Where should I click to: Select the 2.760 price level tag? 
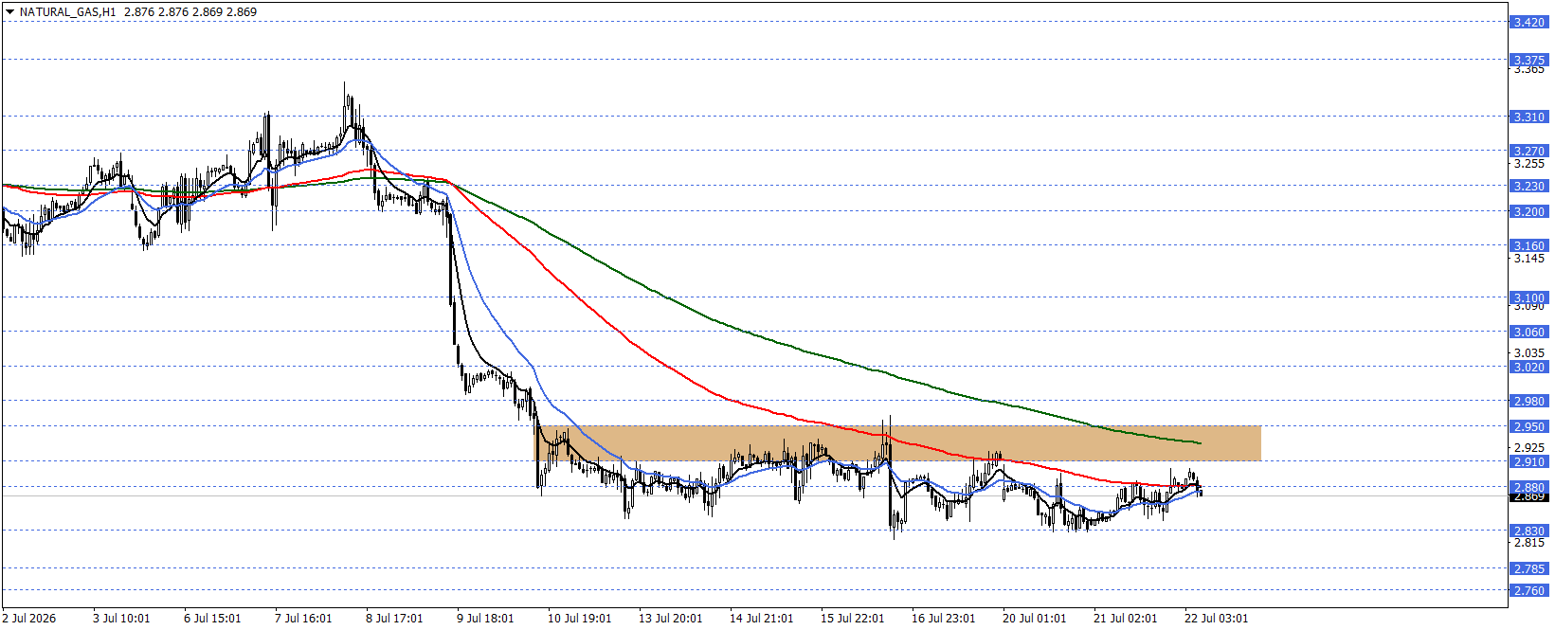coord(1528,591)
